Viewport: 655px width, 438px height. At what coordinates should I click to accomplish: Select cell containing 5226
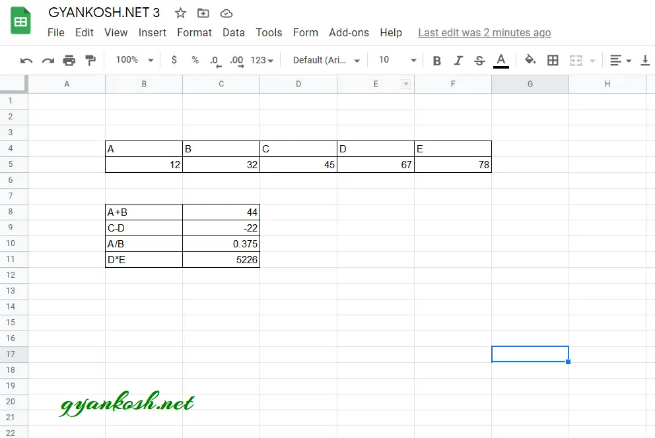(x=221, y=259)
